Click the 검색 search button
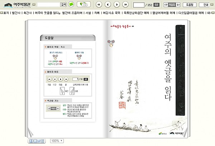 coord(63,5)
